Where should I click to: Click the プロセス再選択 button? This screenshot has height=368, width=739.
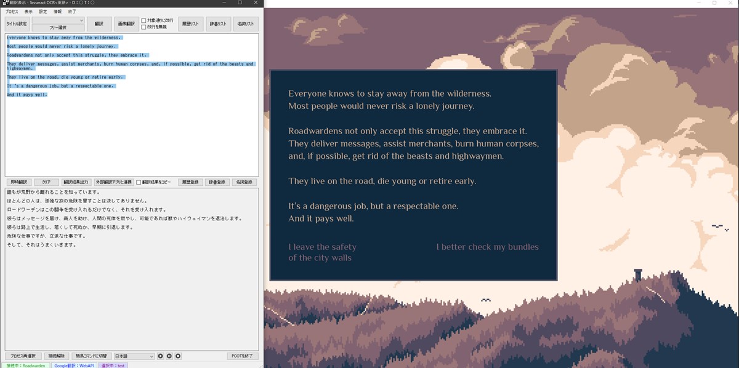point(24,356)
